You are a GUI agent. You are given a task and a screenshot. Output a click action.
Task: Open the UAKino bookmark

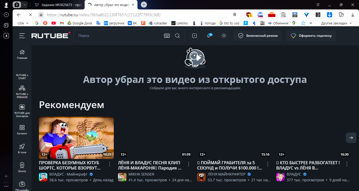pyautogui.click(x=179, y=23)
